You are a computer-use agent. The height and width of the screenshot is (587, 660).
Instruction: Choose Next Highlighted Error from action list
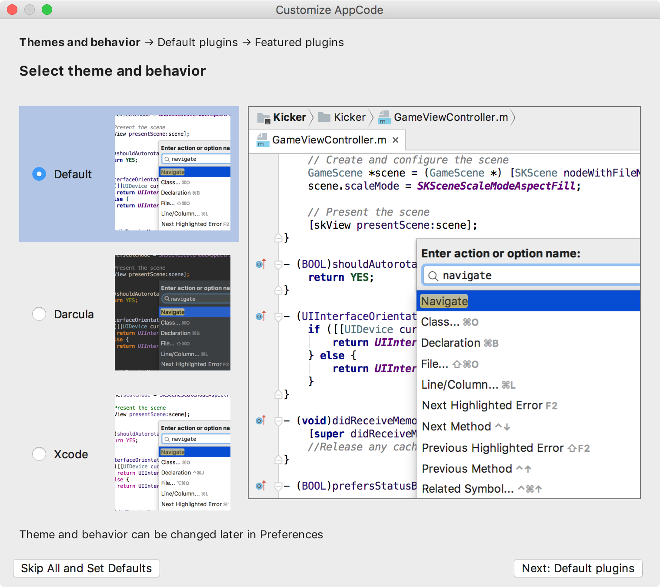(483, 406)
